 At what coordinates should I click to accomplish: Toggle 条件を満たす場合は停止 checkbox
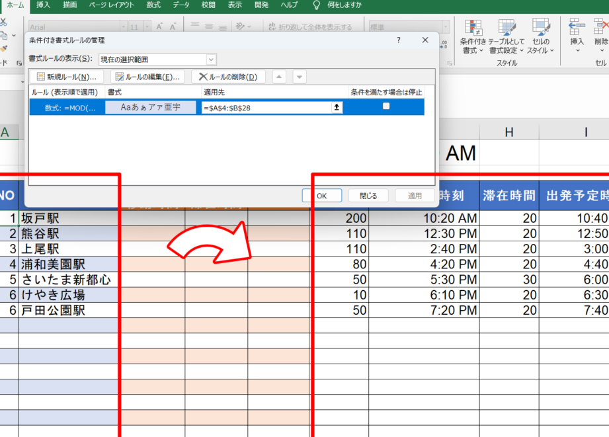[386, 106]
